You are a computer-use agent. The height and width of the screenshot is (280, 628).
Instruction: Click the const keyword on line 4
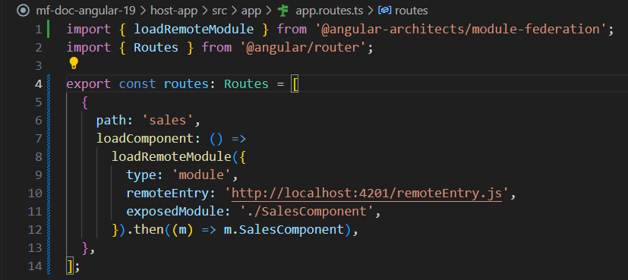(137, 84)
